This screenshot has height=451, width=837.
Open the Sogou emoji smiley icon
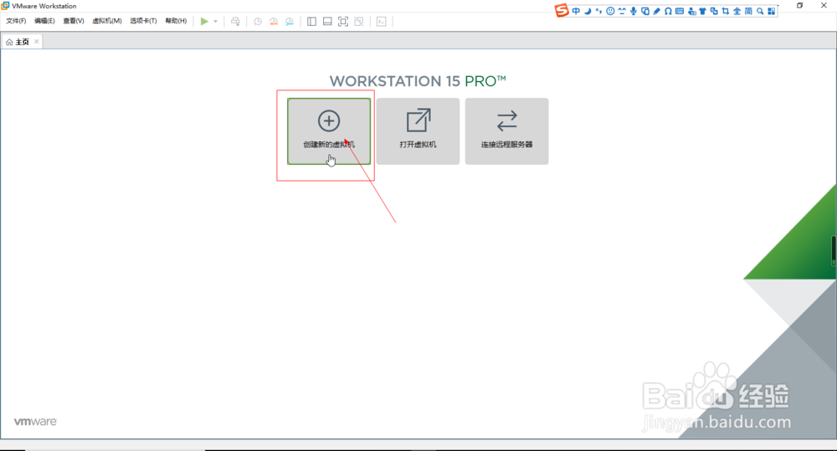click(610, 11)
